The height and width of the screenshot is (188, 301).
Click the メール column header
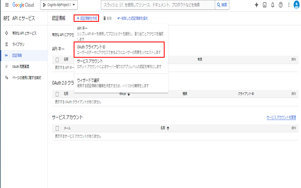pos(67,128)
